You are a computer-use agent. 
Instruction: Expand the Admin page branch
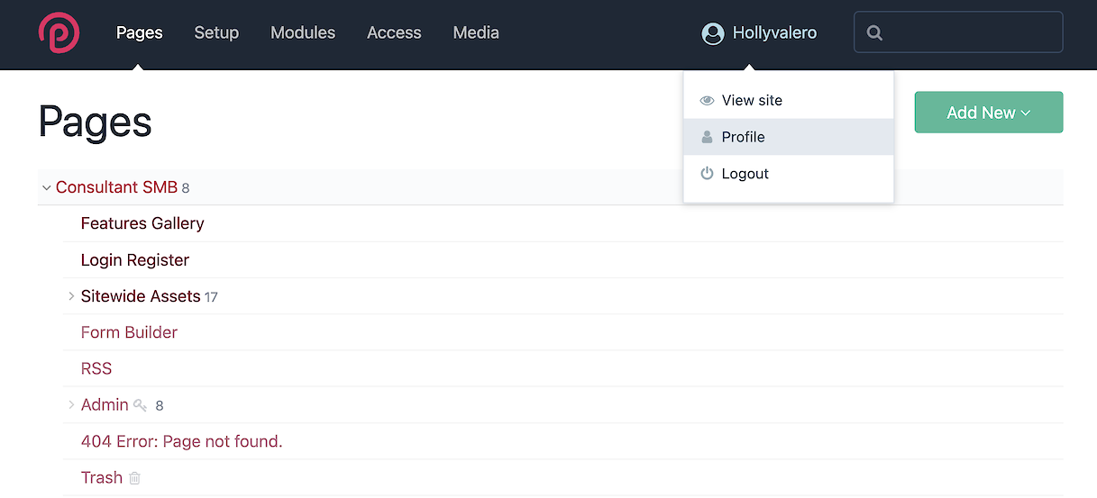click(71, 405)
